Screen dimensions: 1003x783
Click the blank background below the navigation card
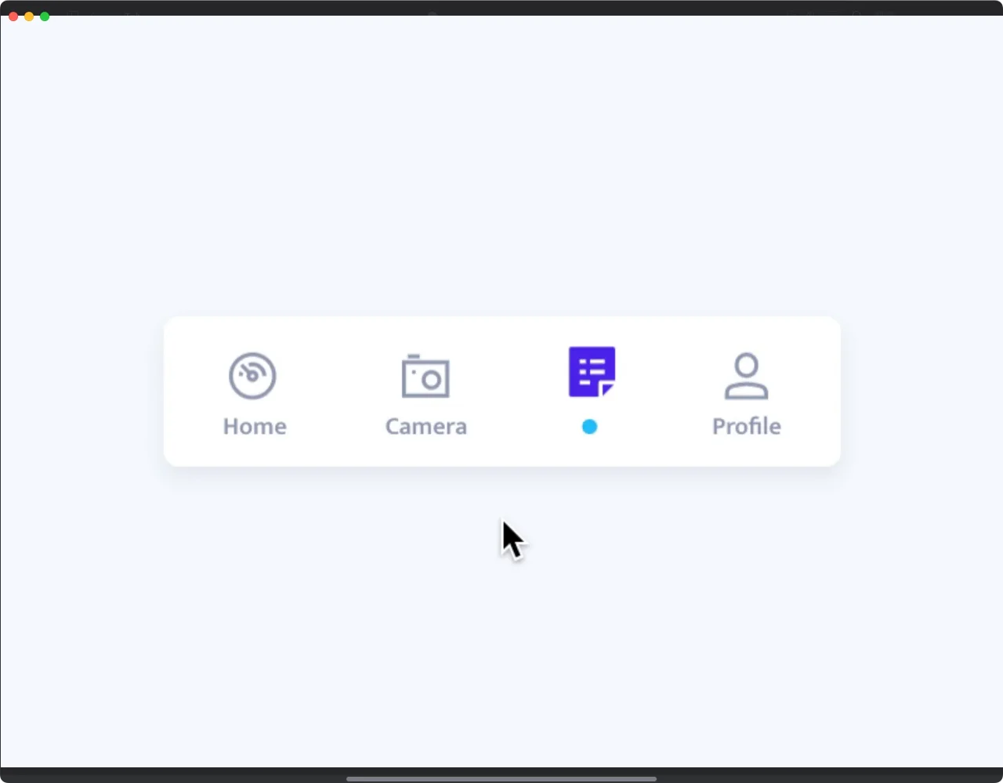pos(501,626)
